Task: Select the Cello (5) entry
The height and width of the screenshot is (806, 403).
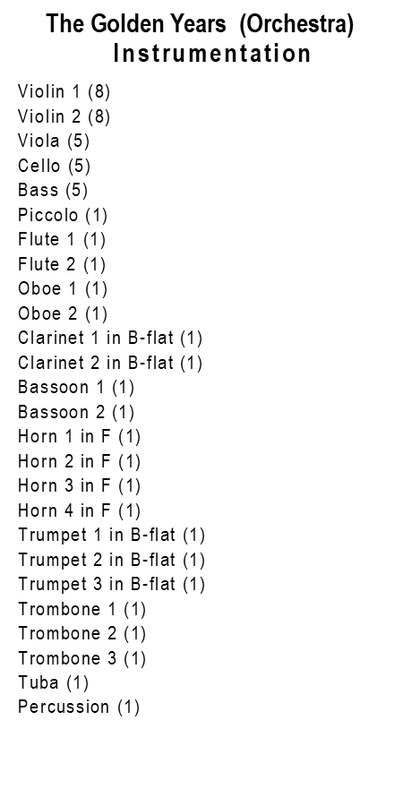Action: pos(55,166)
